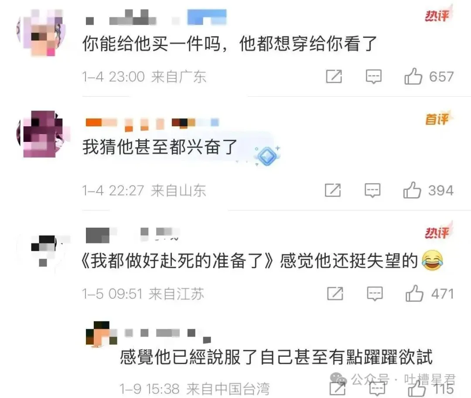
Task: Like the 我猜他甚至都兴奋了 comment
Action: 412,190
